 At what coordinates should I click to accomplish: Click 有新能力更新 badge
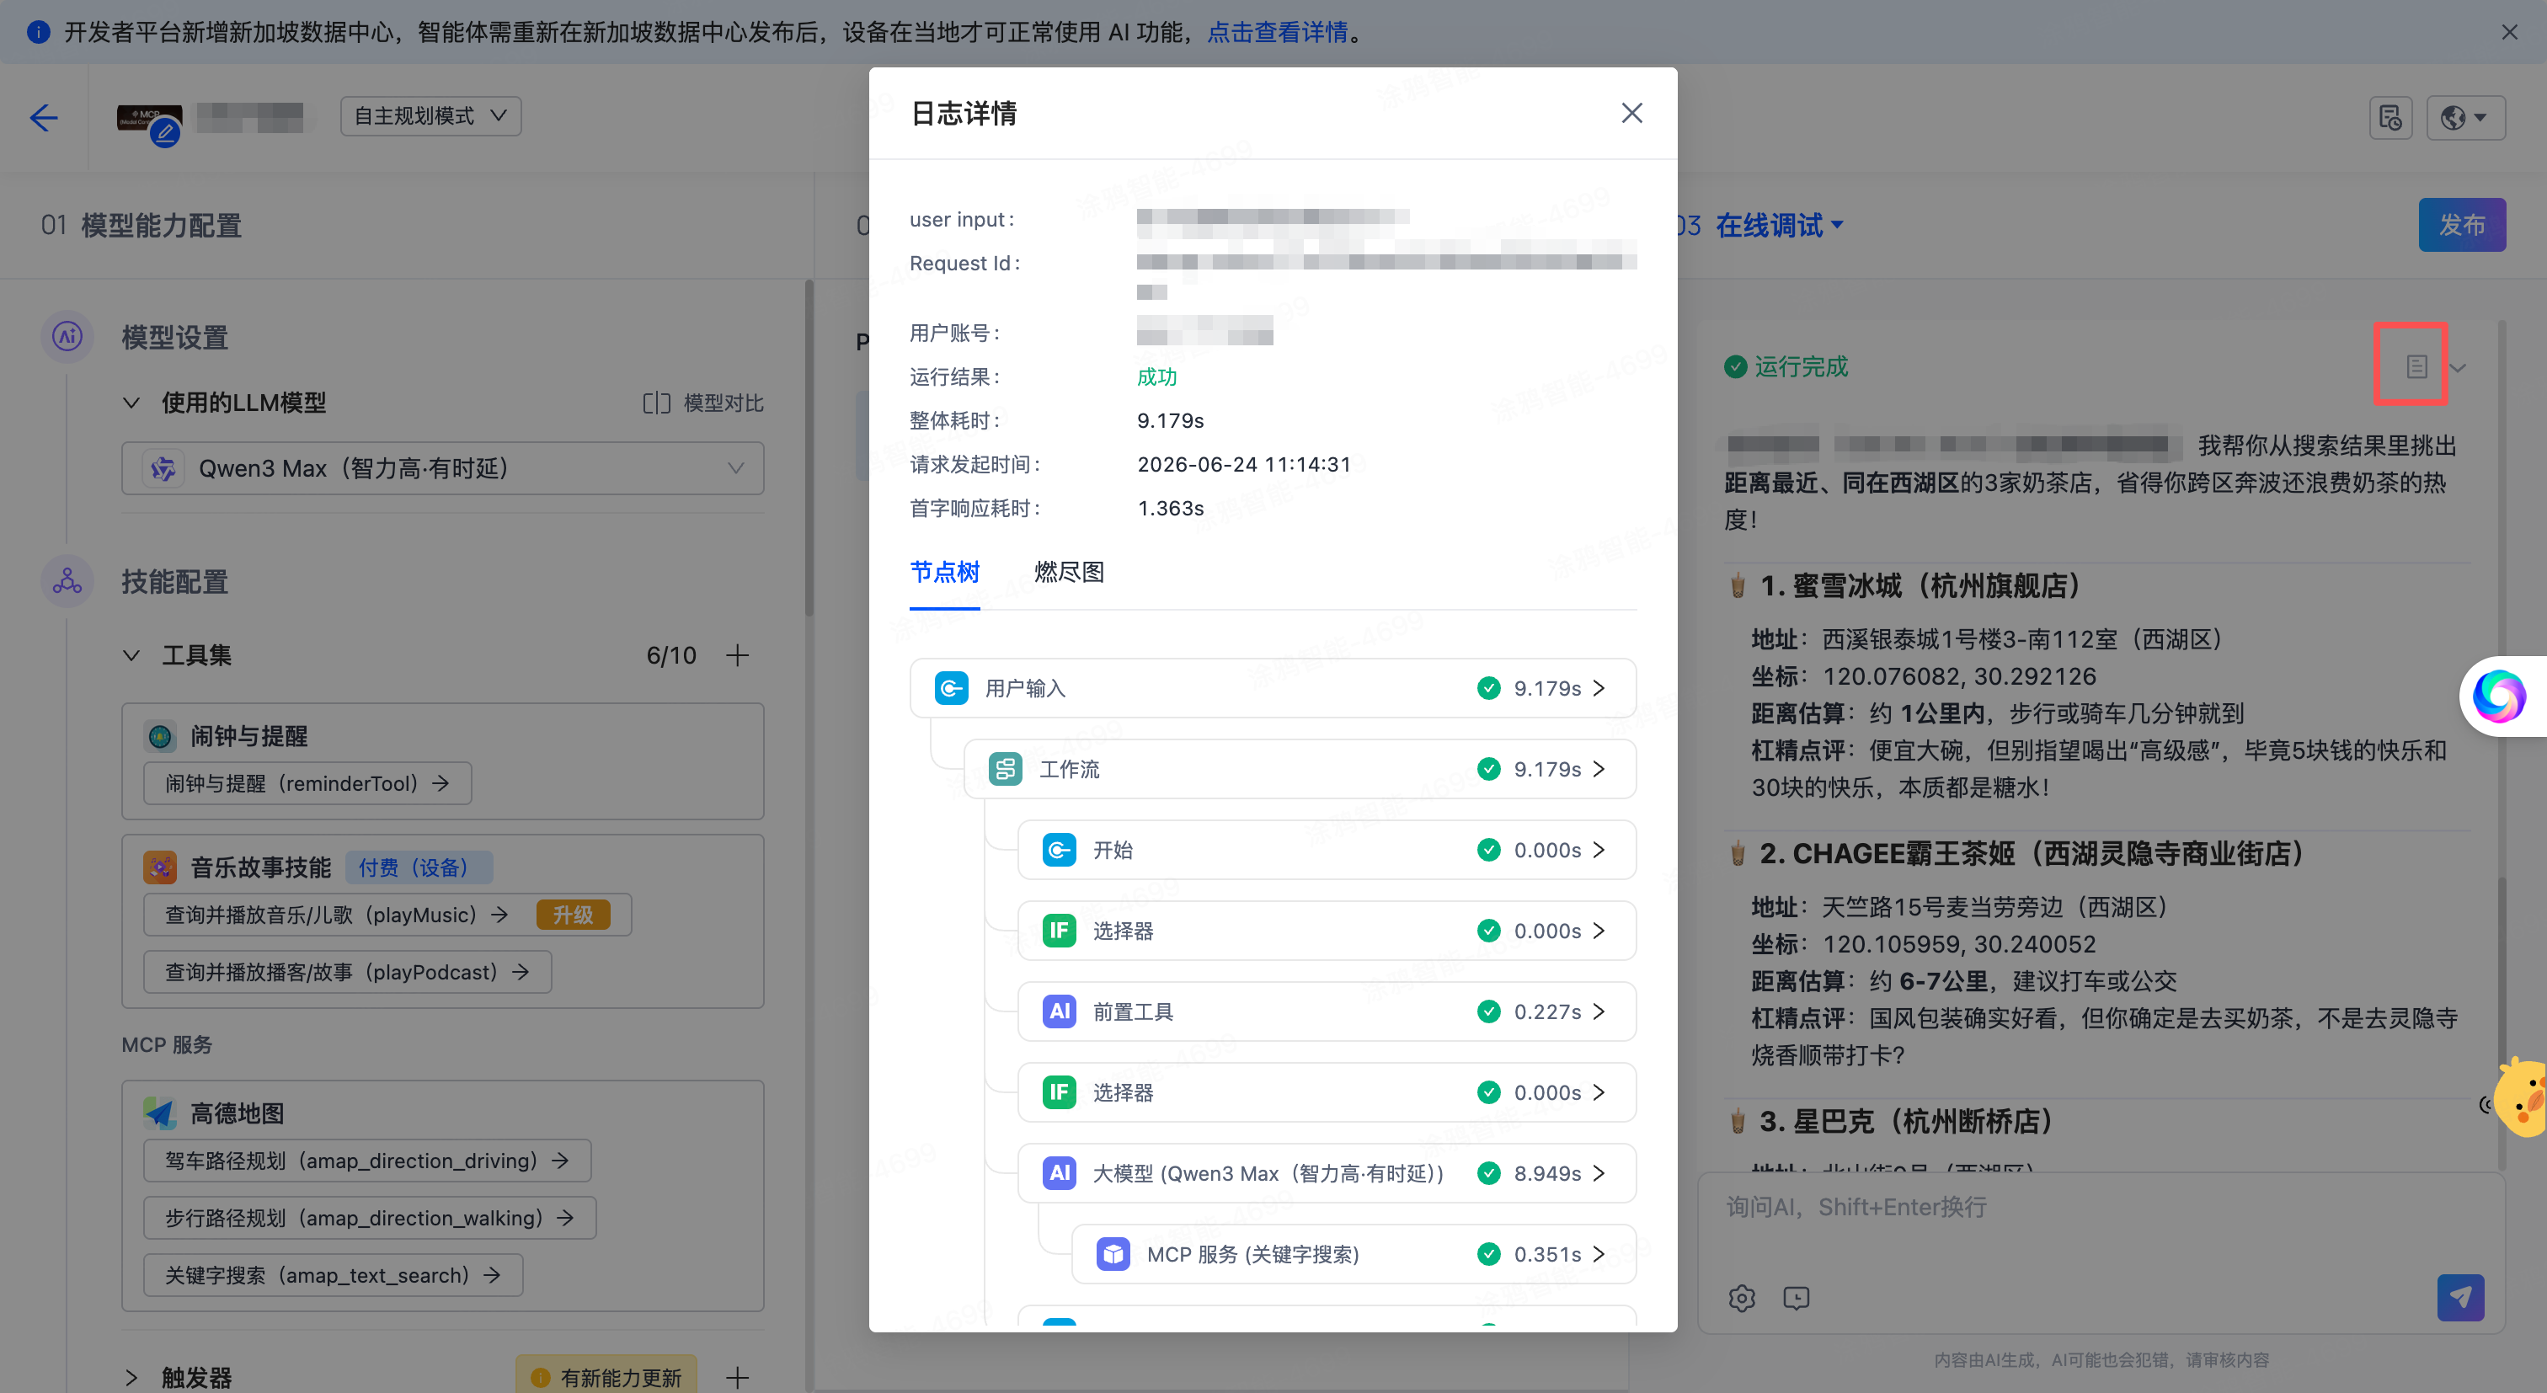[x=606, y=1377]
